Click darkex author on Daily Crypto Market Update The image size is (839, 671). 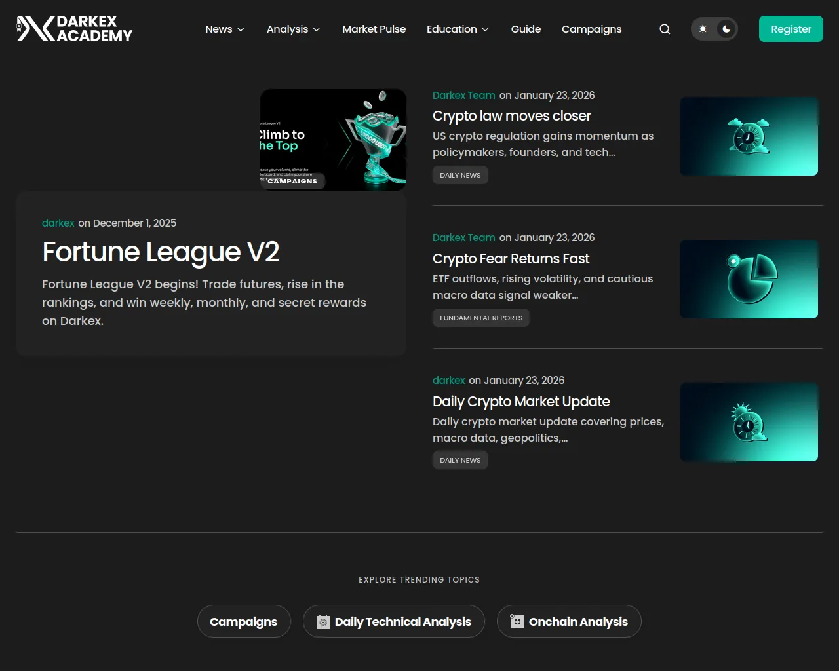pos(449,381)
